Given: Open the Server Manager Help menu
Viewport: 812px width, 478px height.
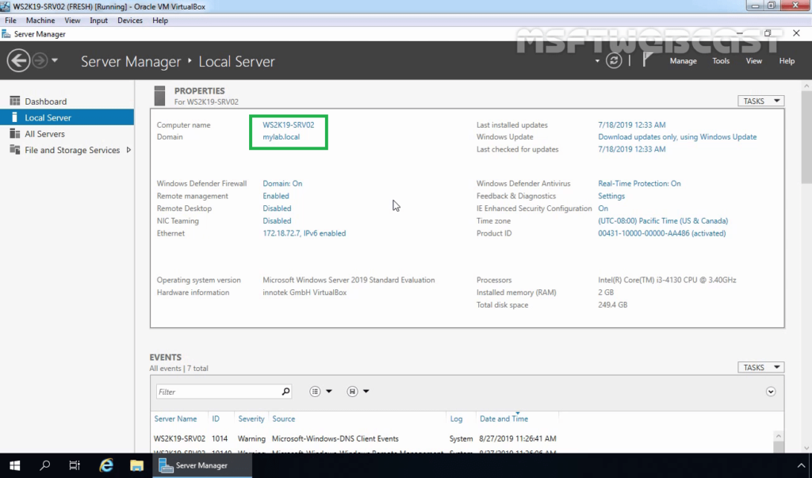Looking at the screenshot, I should tap(787, 61).
